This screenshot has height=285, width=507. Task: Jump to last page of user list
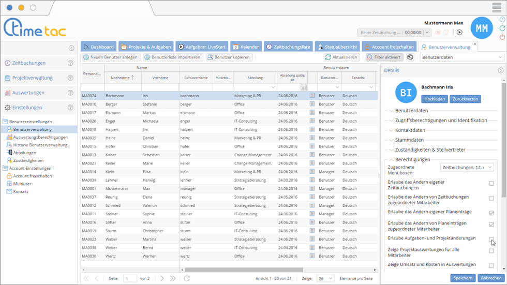173,278
